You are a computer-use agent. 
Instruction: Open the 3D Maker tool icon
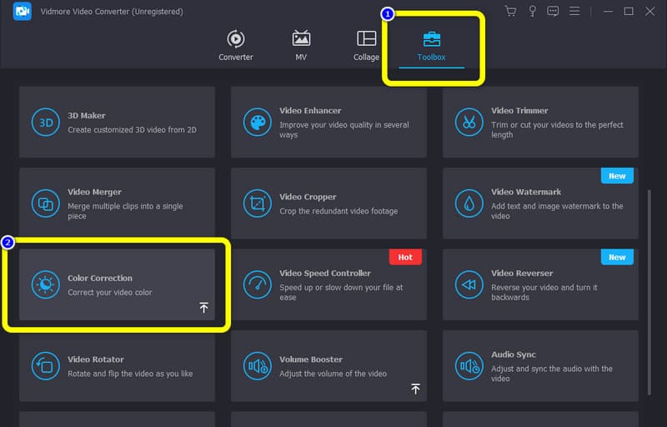click(x=45, y=123)
